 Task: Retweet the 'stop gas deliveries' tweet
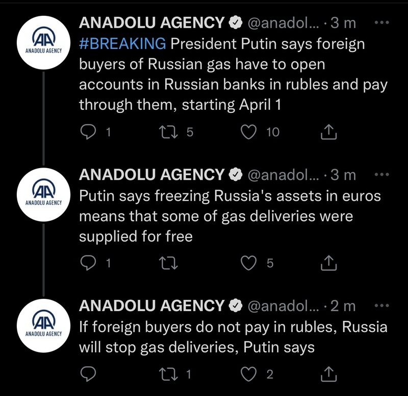tap(166, 374)
